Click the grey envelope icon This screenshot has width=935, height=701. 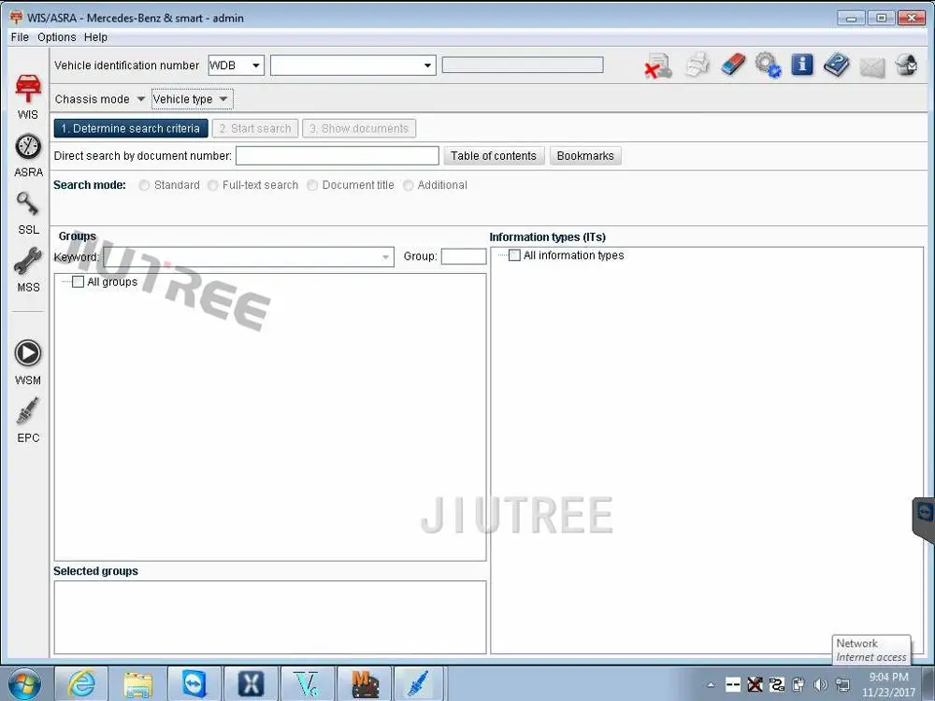click(871, 66)
